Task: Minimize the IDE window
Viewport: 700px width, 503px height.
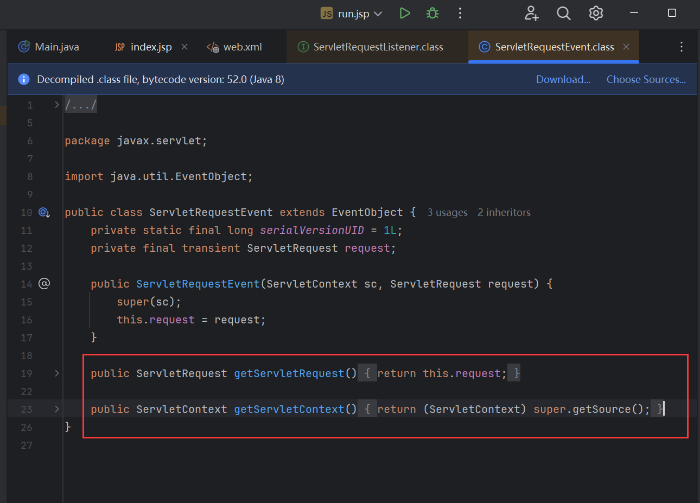Action: click(x=634, y=13)
